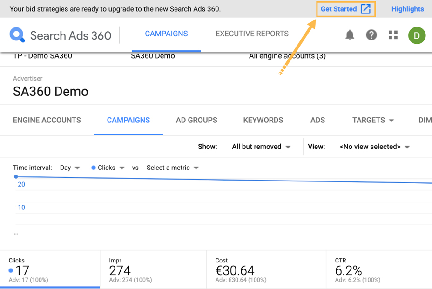432x289 pixels.
Task: Change the Time interval Day dropdown
Action: coord(70,168)
